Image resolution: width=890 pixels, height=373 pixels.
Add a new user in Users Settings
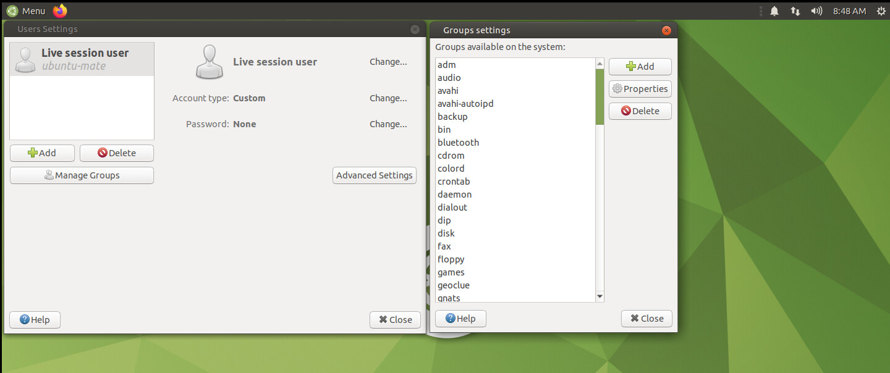tap(42, 153)
